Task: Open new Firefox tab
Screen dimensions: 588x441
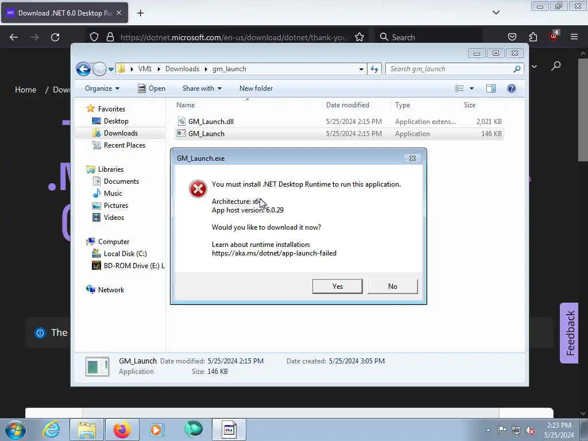Action: point(140,13)
